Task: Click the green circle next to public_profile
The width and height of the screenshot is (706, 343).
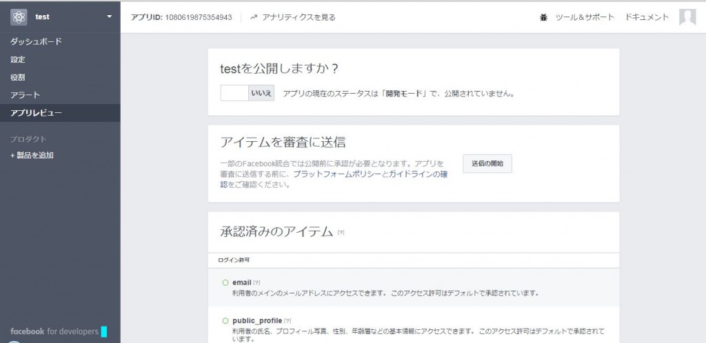Action: 225,321
